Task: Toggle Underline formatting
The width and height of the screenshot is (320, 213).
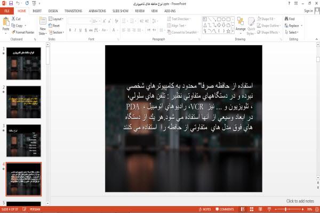Action: pyautogui.click(x=81, y=30)
